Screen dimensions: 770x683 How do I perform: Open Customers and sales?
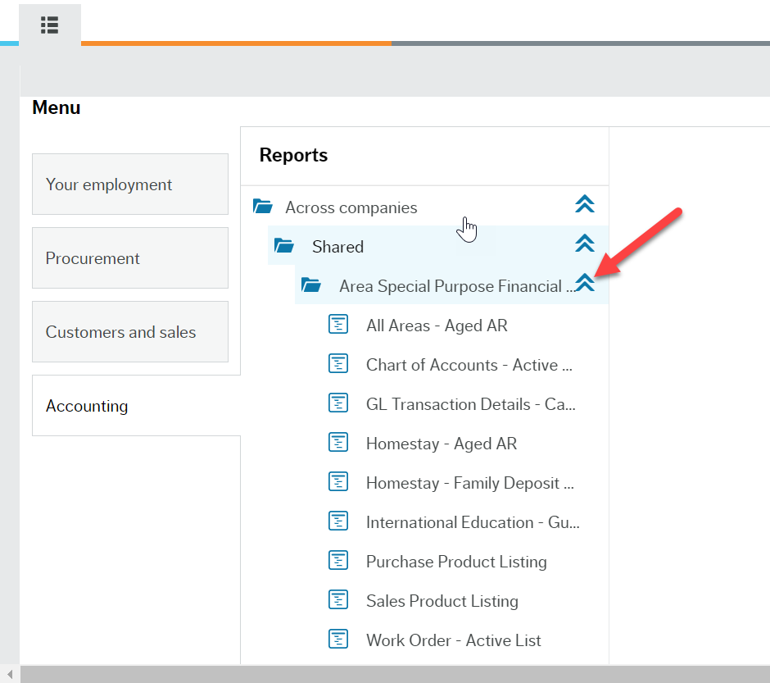tap(129, 331)
